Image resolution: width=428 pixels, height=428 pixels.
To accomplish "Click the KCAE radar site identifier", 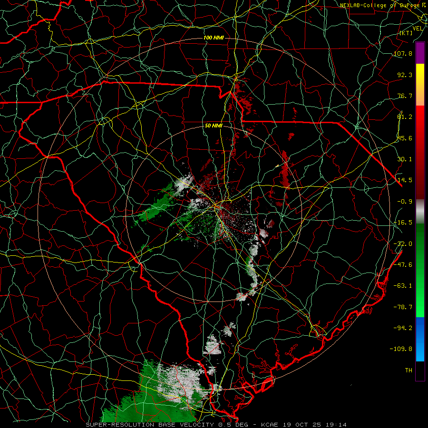I will point(270,425).
